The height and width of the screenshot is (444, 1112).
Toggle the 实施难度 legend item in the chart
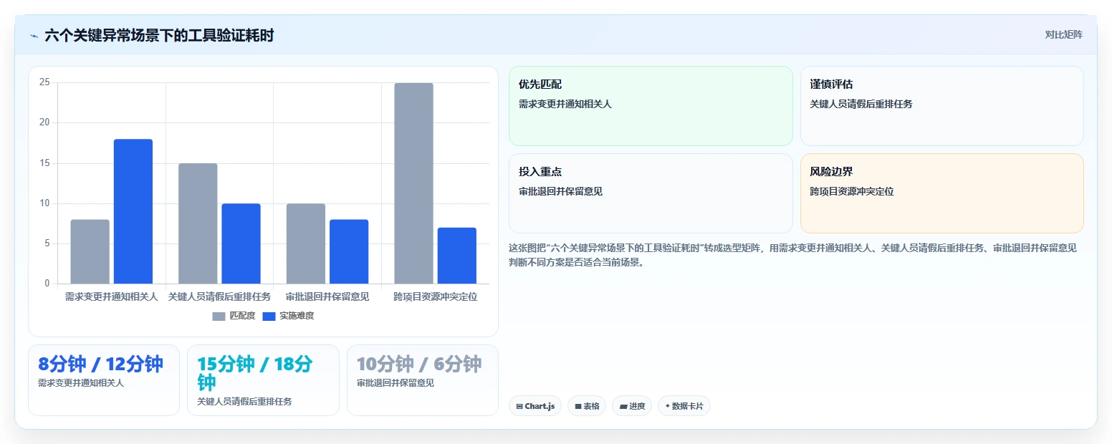[x=288, y=316]
